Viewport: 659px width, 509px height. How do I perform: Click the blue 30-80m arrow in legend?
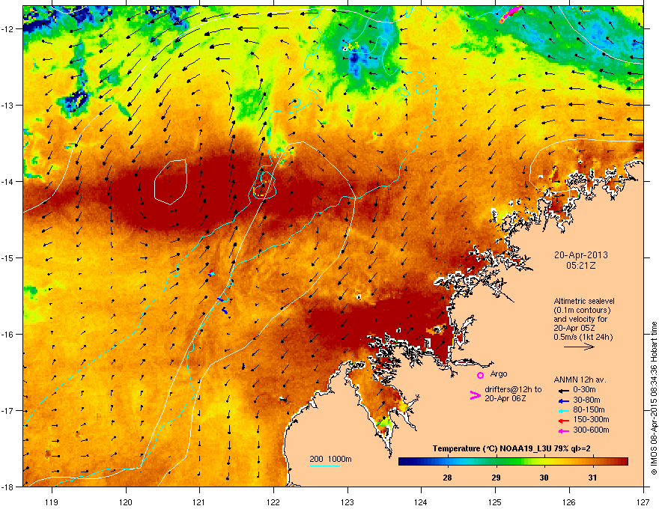[563, 401]
